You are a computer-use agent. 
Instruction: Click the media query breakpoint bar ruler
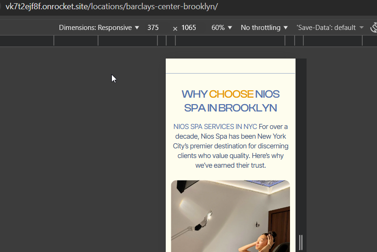click(189, 41)
